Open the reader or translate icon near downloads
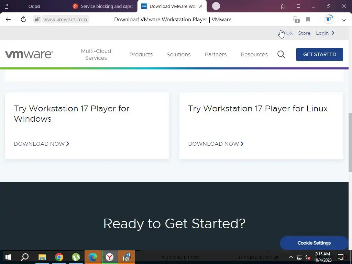The width and height of the screenshot is (352, 264). point(329,19)
